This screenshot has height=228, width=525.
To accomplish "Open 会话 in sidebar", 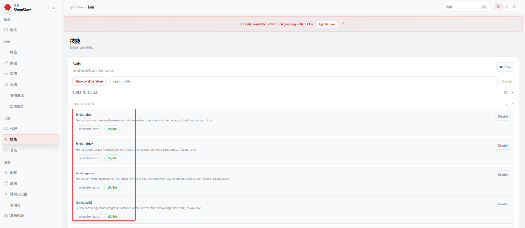I will coord(31,85).
